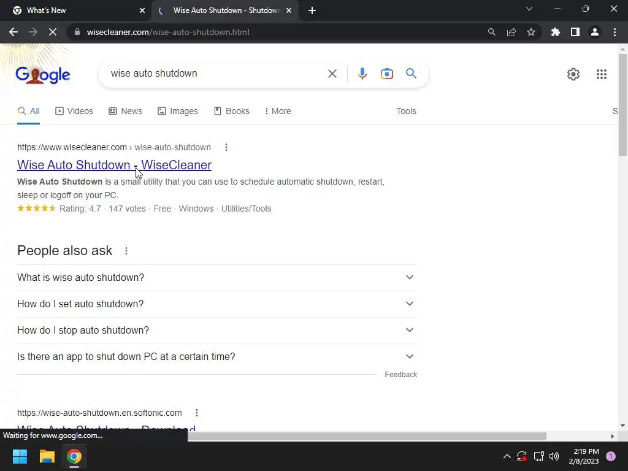Open the Google apps grid
The height and width of the screenshot is (471, 628).
[602, 74]
